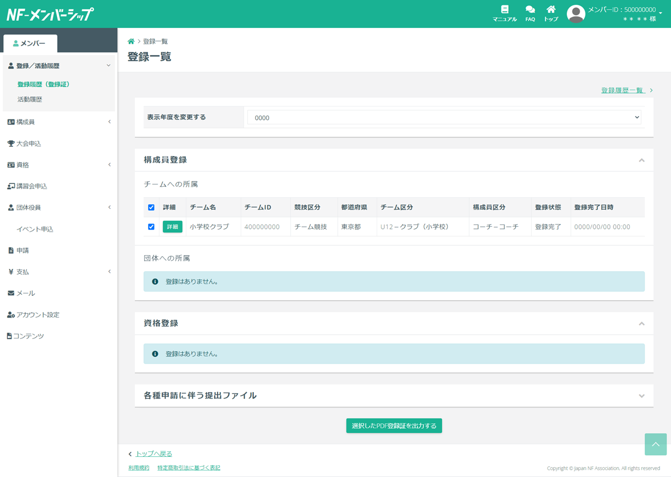Open 登録履歴（登録証） in sidebar
This screenshot has width=671, height=477.
43,84
